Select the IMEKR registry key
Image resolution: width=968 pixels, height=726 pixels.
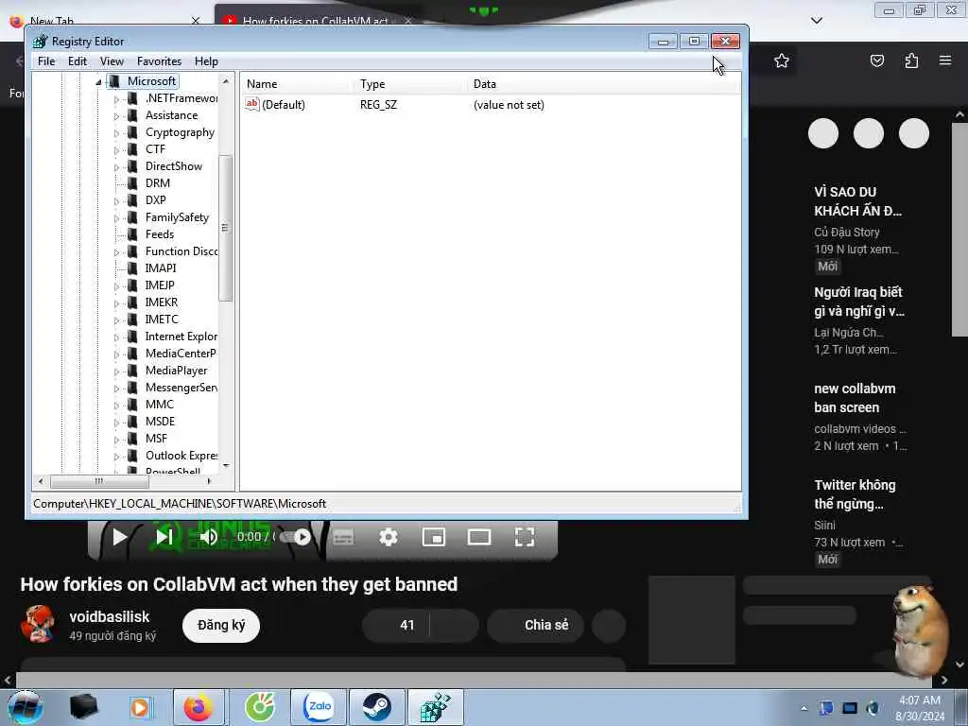[162, 302]
